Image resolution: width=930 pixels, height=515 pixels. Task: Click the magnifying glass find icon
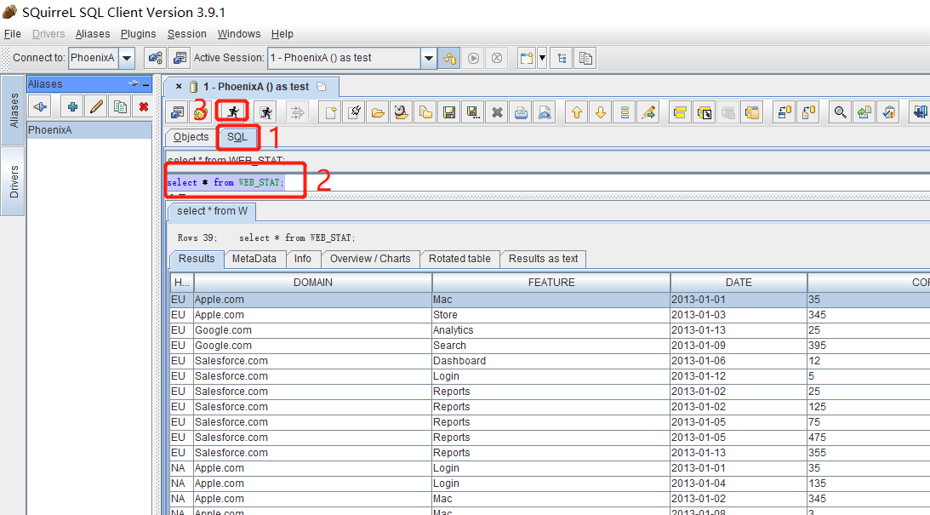[840, 112]
